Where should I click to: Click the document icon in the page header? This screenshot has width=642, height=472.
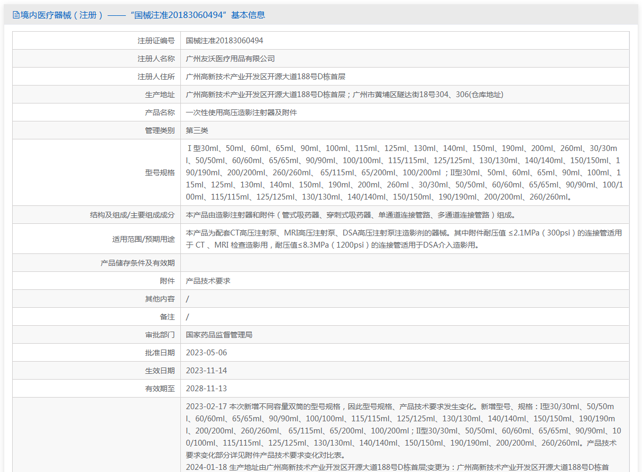16,15
